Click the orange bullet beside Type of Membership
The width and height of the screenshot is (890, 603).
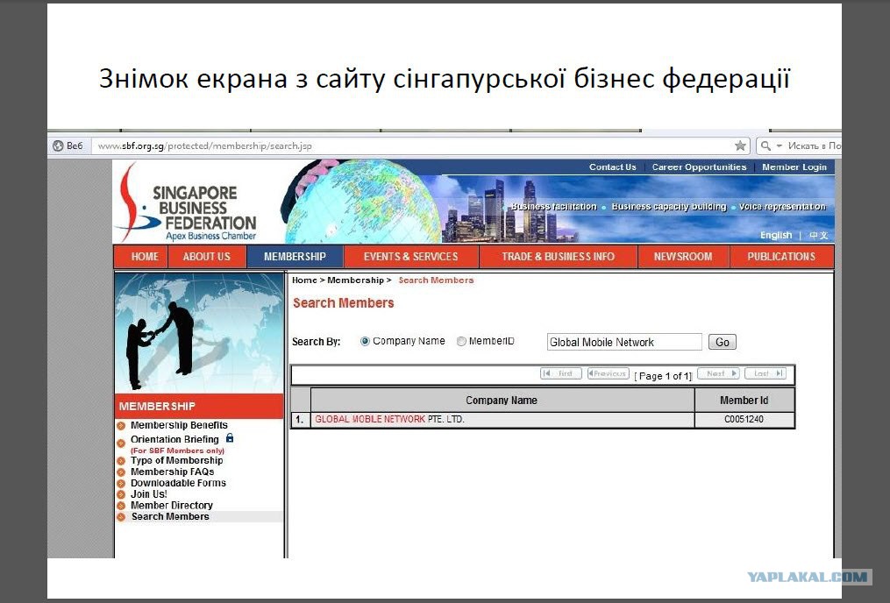[x=121, y=461]
